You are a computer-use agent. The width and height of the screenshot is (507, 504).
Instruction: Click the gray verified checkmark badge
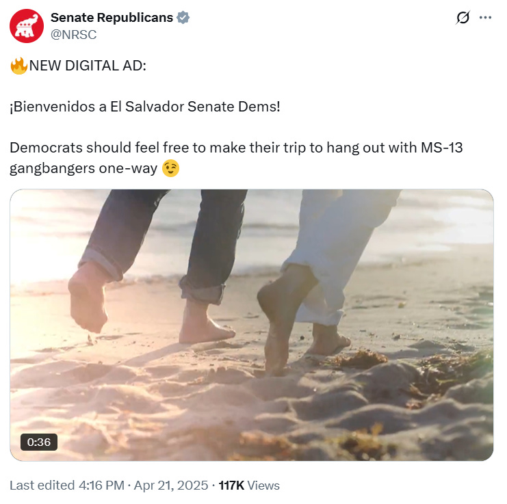183,18
